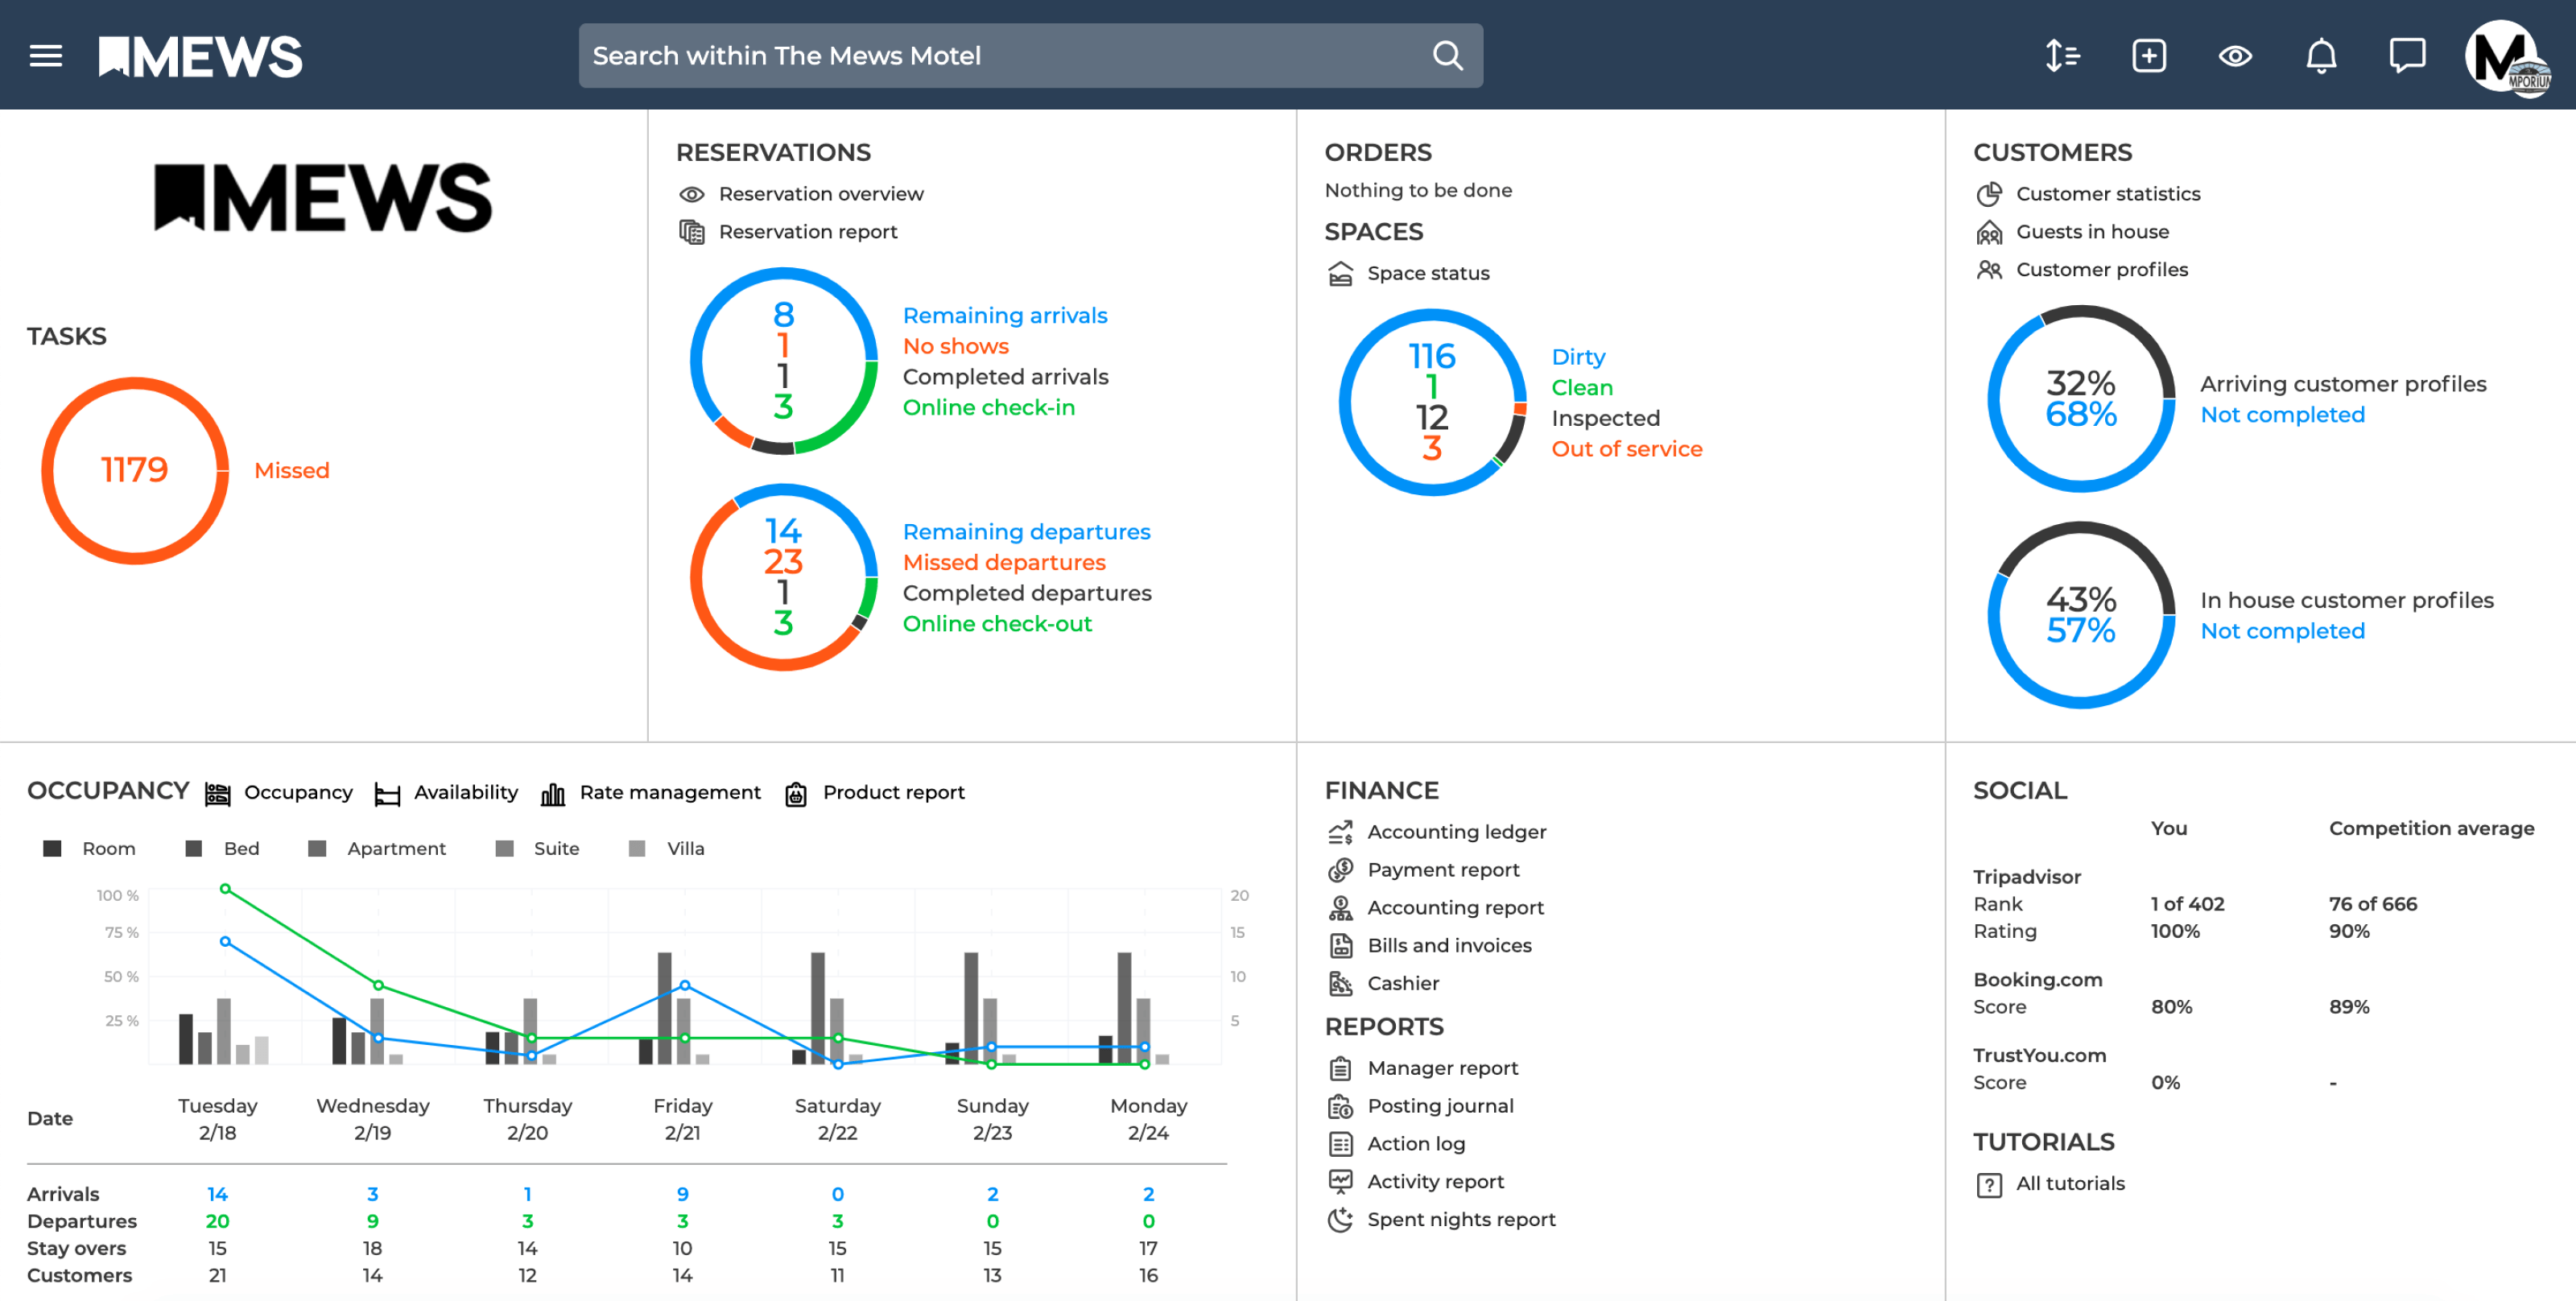Click the sort/arrange icon next to the add button
Viewport: 2576px width, 1301px height.
[2062, 55]
